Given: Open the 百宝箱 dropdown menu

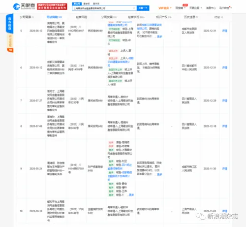Looking at the screenshot, I should [x=181, y=8].
